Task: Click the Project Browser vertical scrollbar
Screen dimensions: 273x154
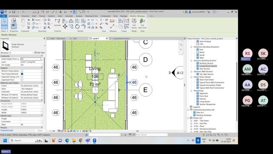Action: pos(236,92)
